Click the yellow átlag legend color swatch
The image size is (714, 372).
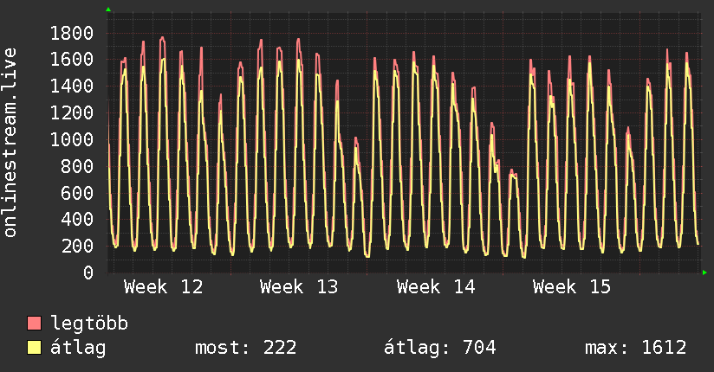(35, 348)
